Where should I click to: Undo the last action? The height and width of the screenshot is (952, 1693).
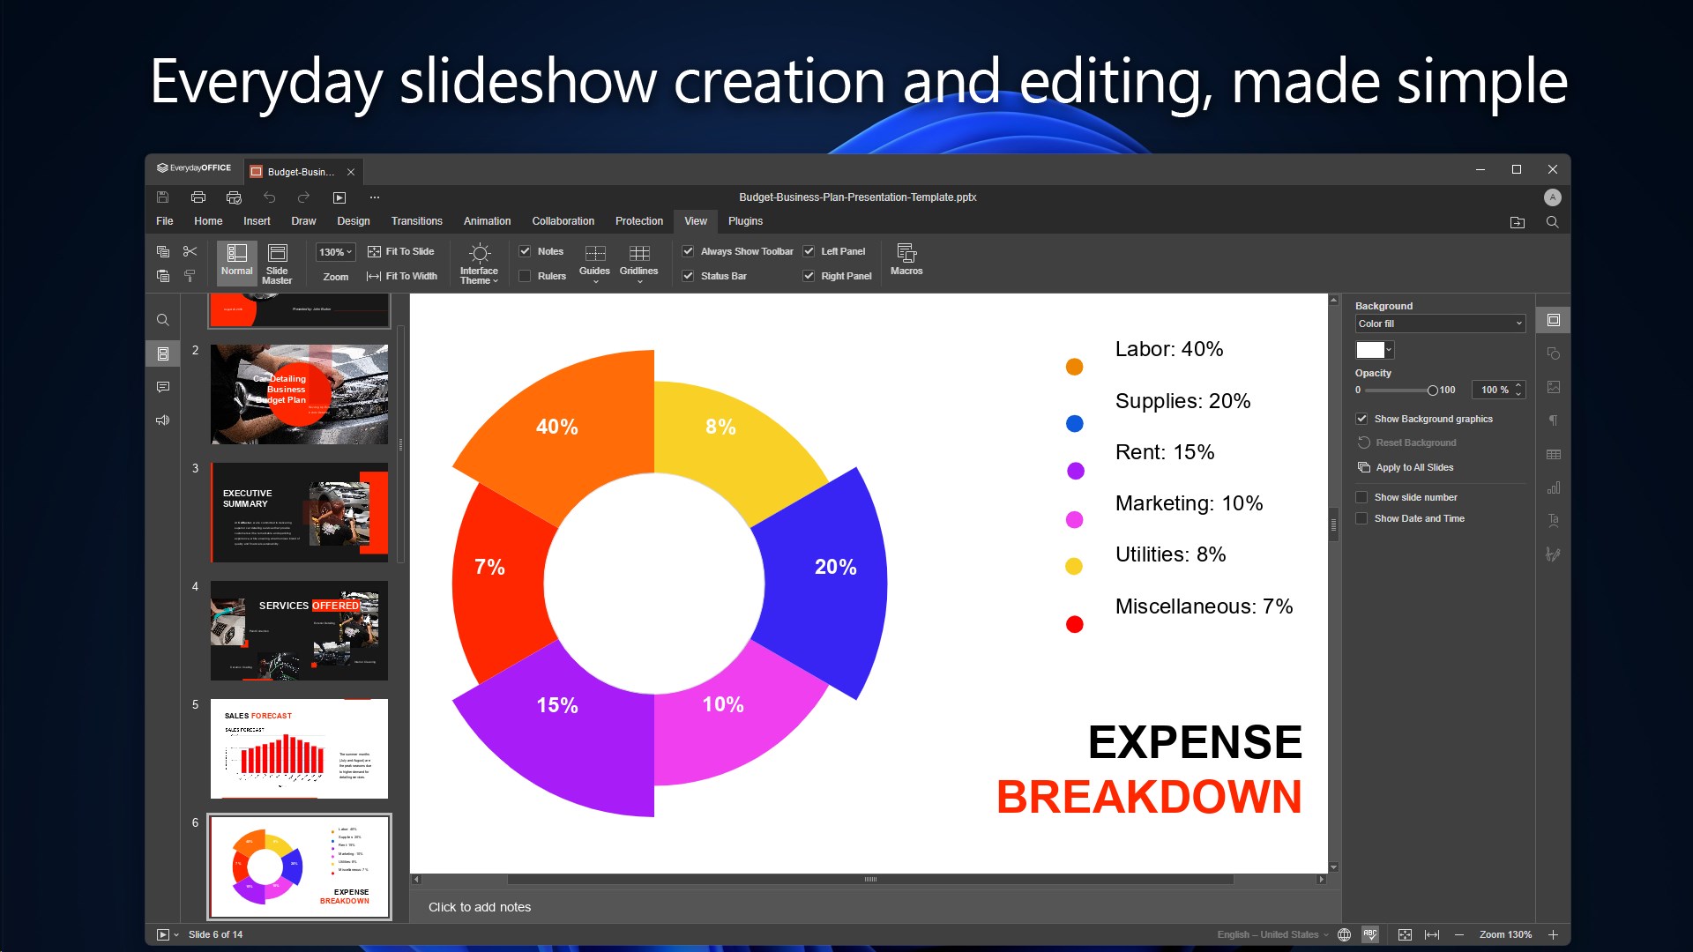(x=269, y=197)
